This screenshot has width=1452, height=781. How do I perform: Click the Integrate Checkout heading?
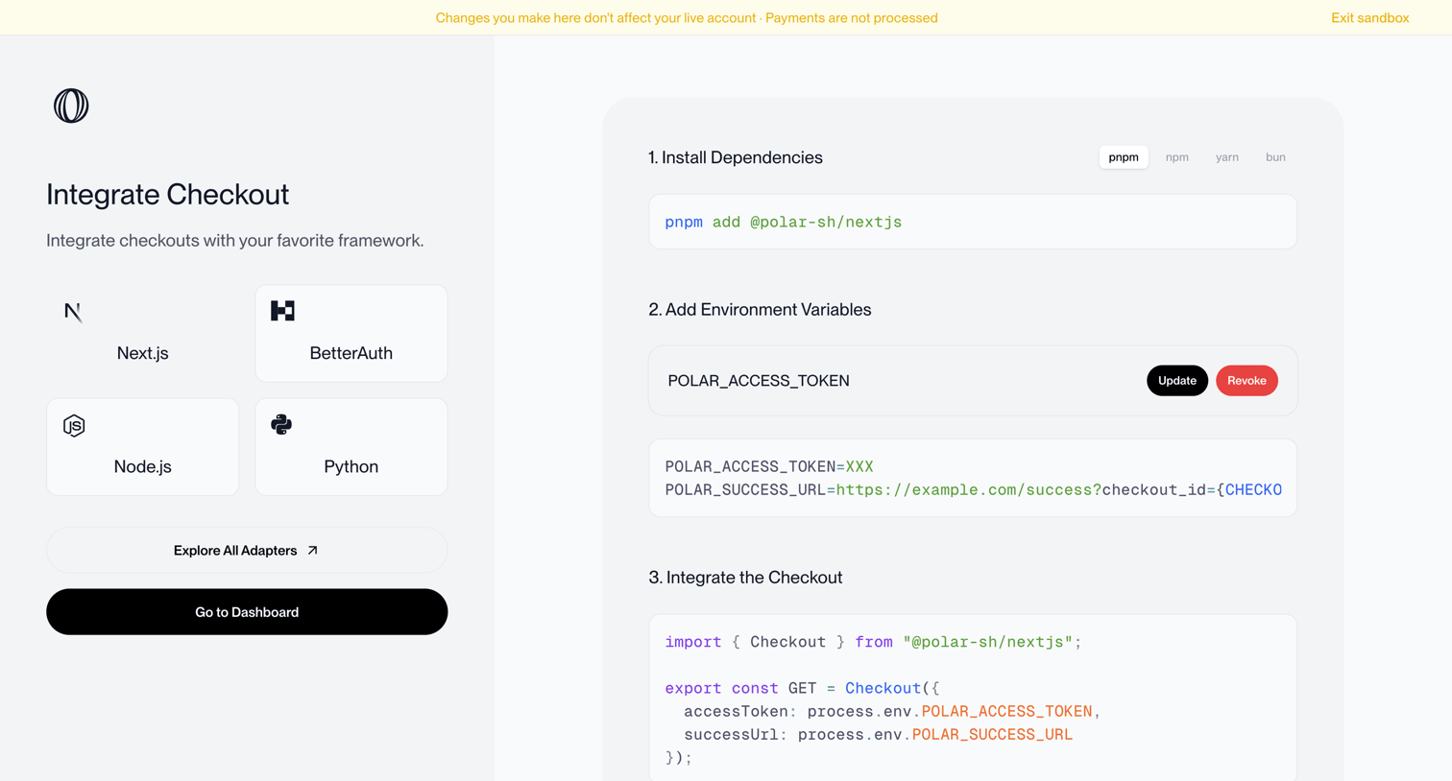[x=168, y=195]
